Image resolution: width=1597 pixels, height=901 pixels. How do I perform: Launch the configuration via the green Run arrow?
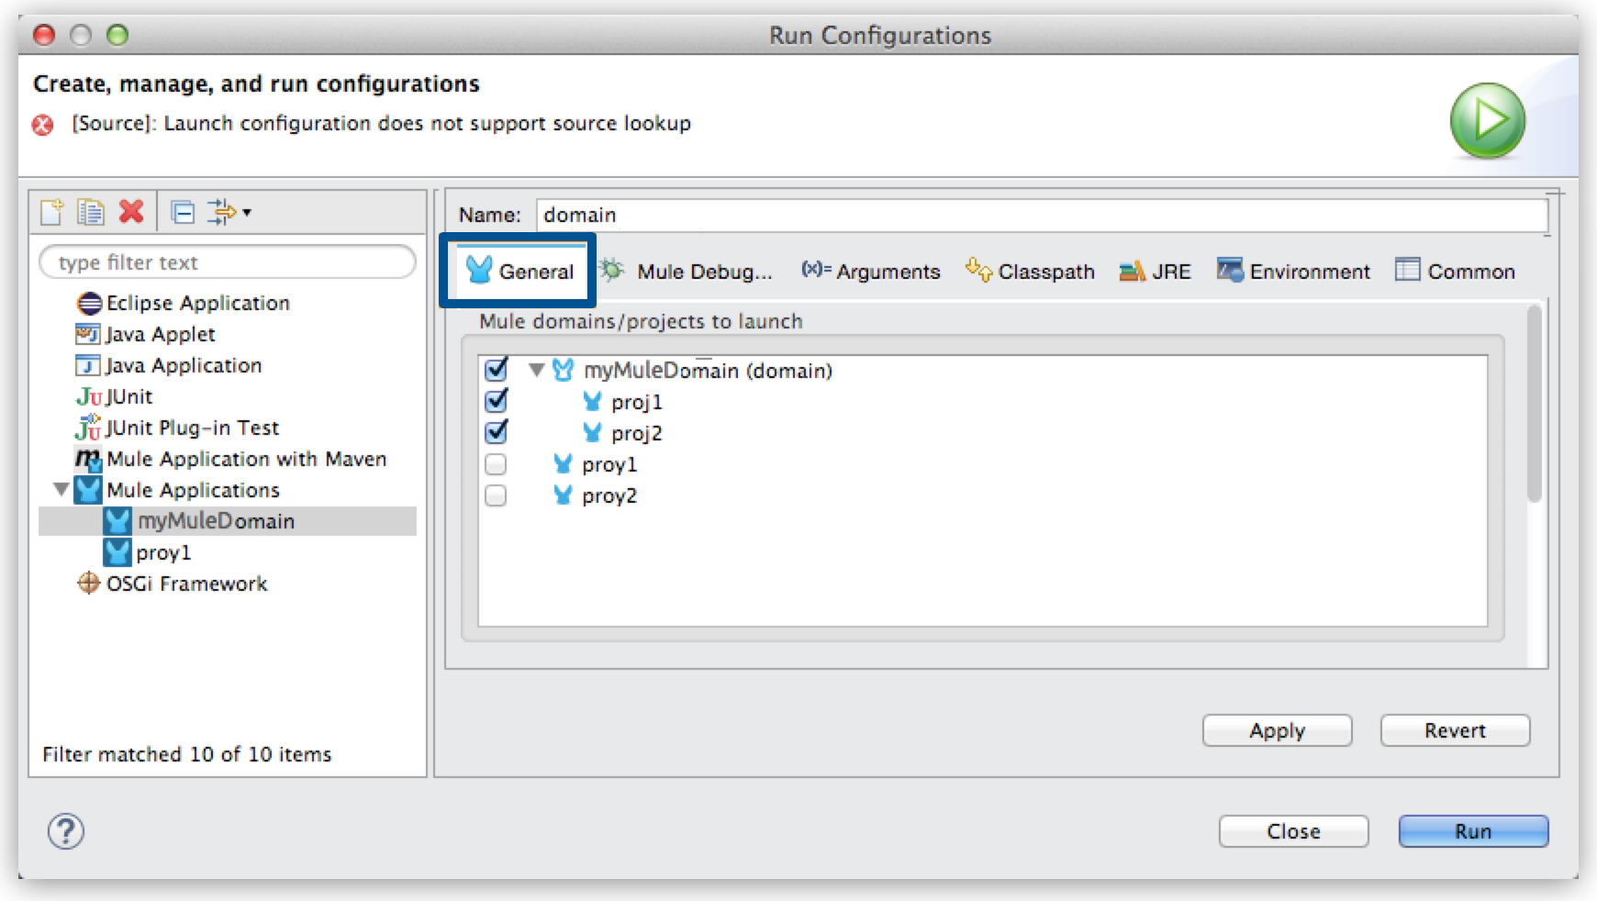coord(1488,120)
